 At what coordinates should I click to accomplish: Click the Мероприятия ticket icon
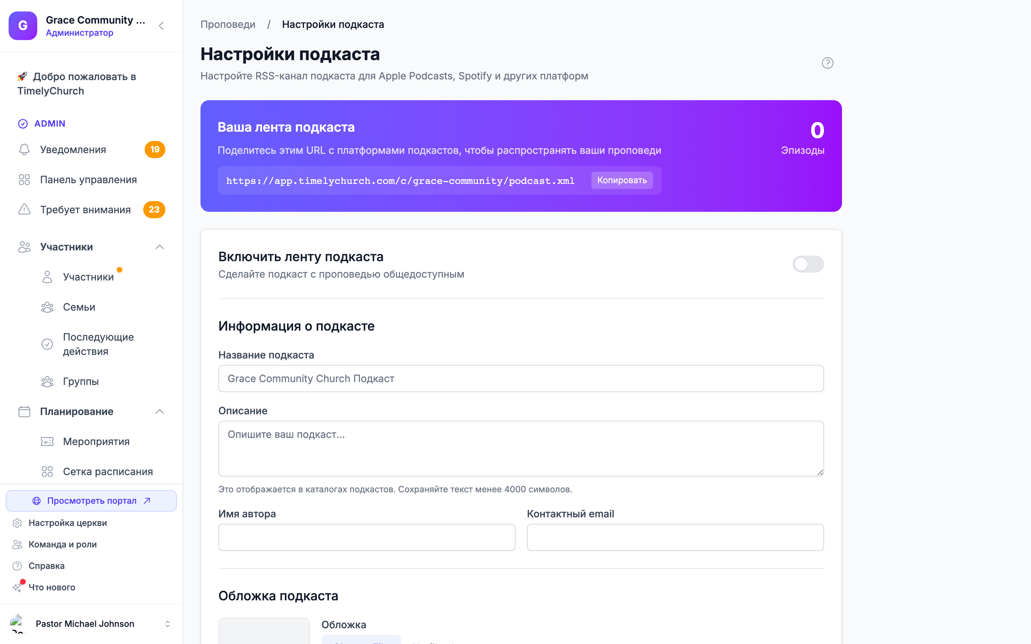[47, 442]
